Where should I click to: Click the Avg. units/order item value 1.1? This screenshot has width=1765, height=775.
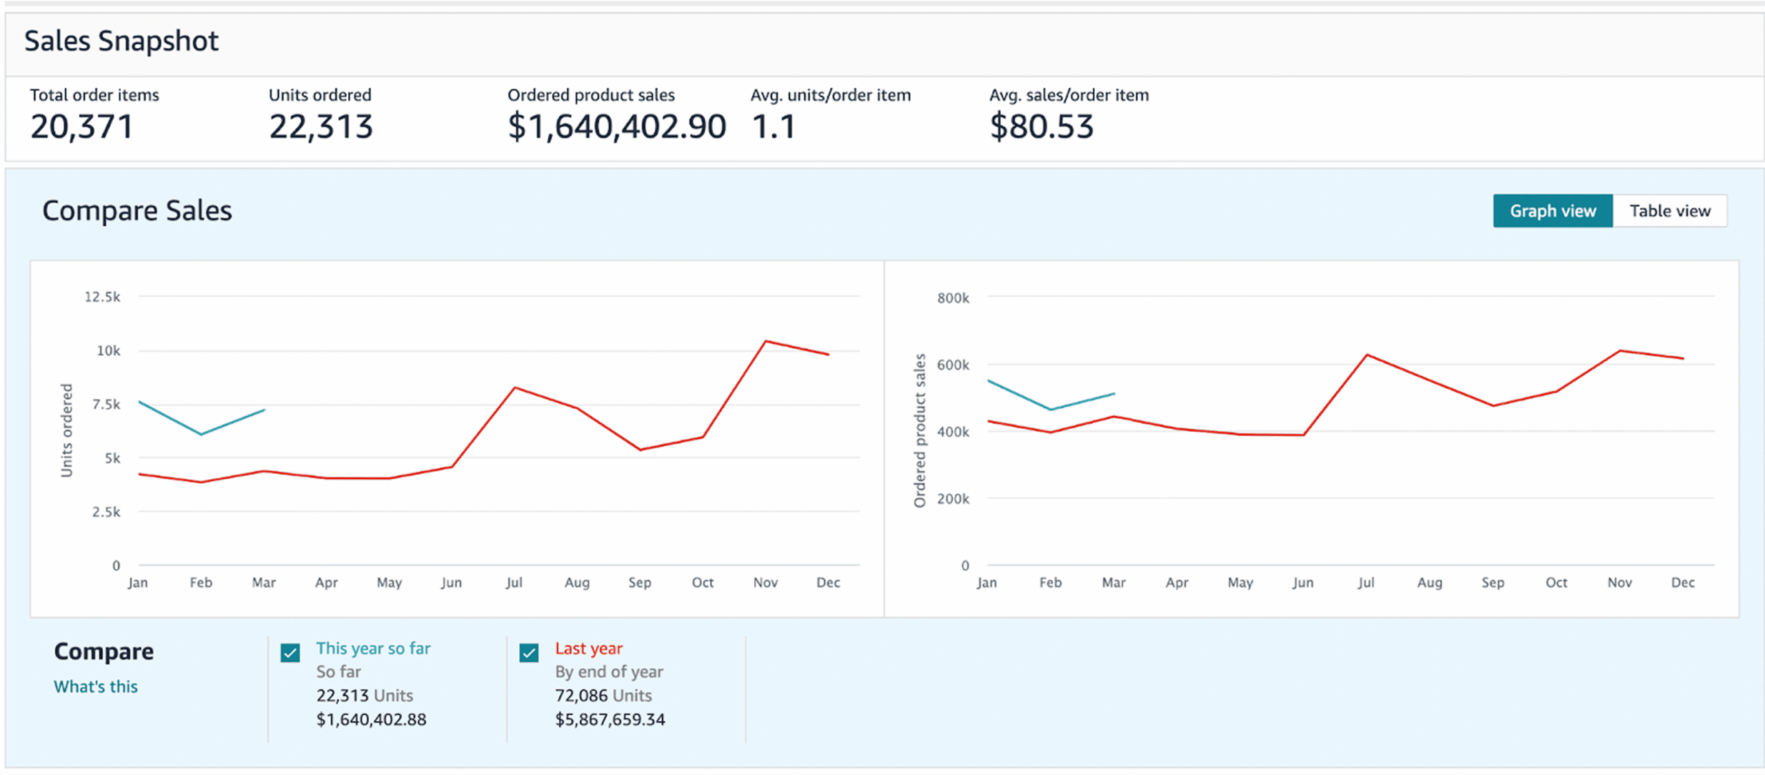coord(774,127)
